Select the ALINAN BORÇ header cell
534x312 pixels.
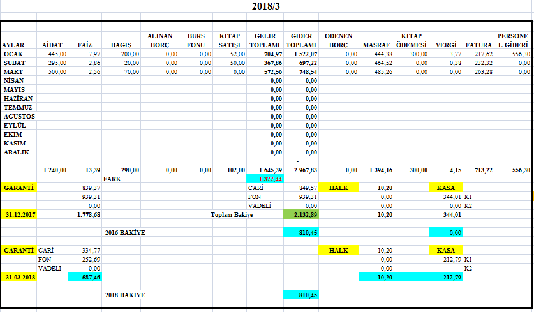pyautogui.click(x=159, y=41)
